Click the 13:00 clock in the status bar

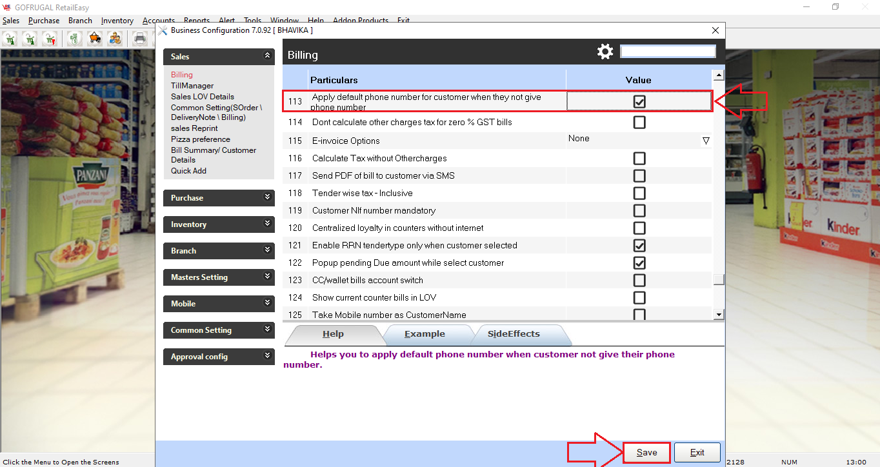(x=856, y=462)
